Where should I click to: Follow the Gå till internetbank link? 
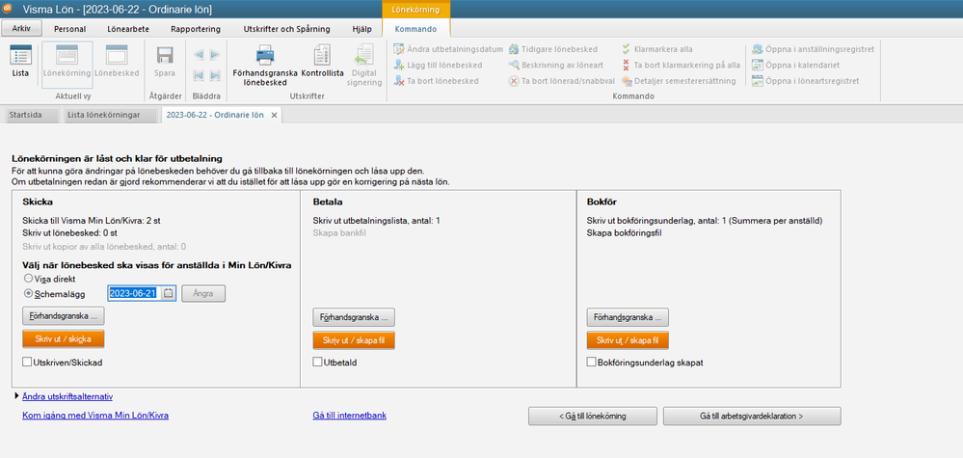tap(349, 416)
